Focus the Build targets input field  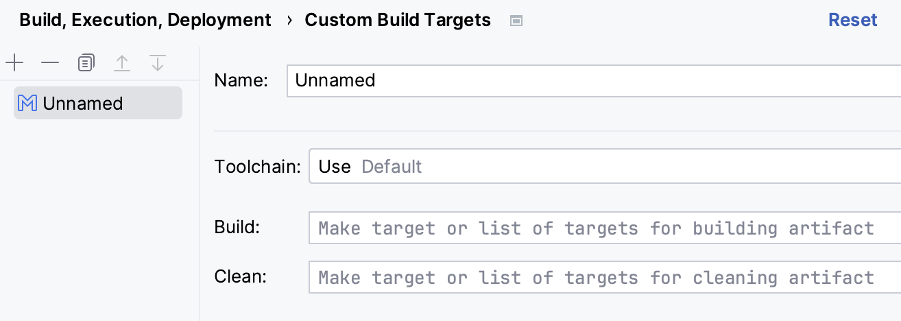click(603, 228)
